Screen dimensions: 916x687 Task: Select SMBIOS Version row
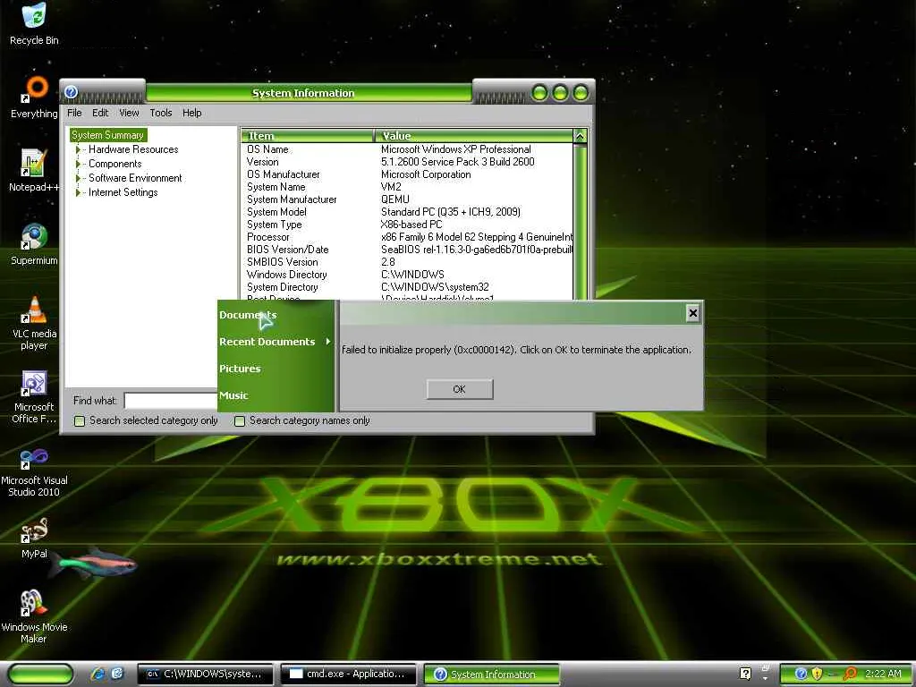pos(407,262)
